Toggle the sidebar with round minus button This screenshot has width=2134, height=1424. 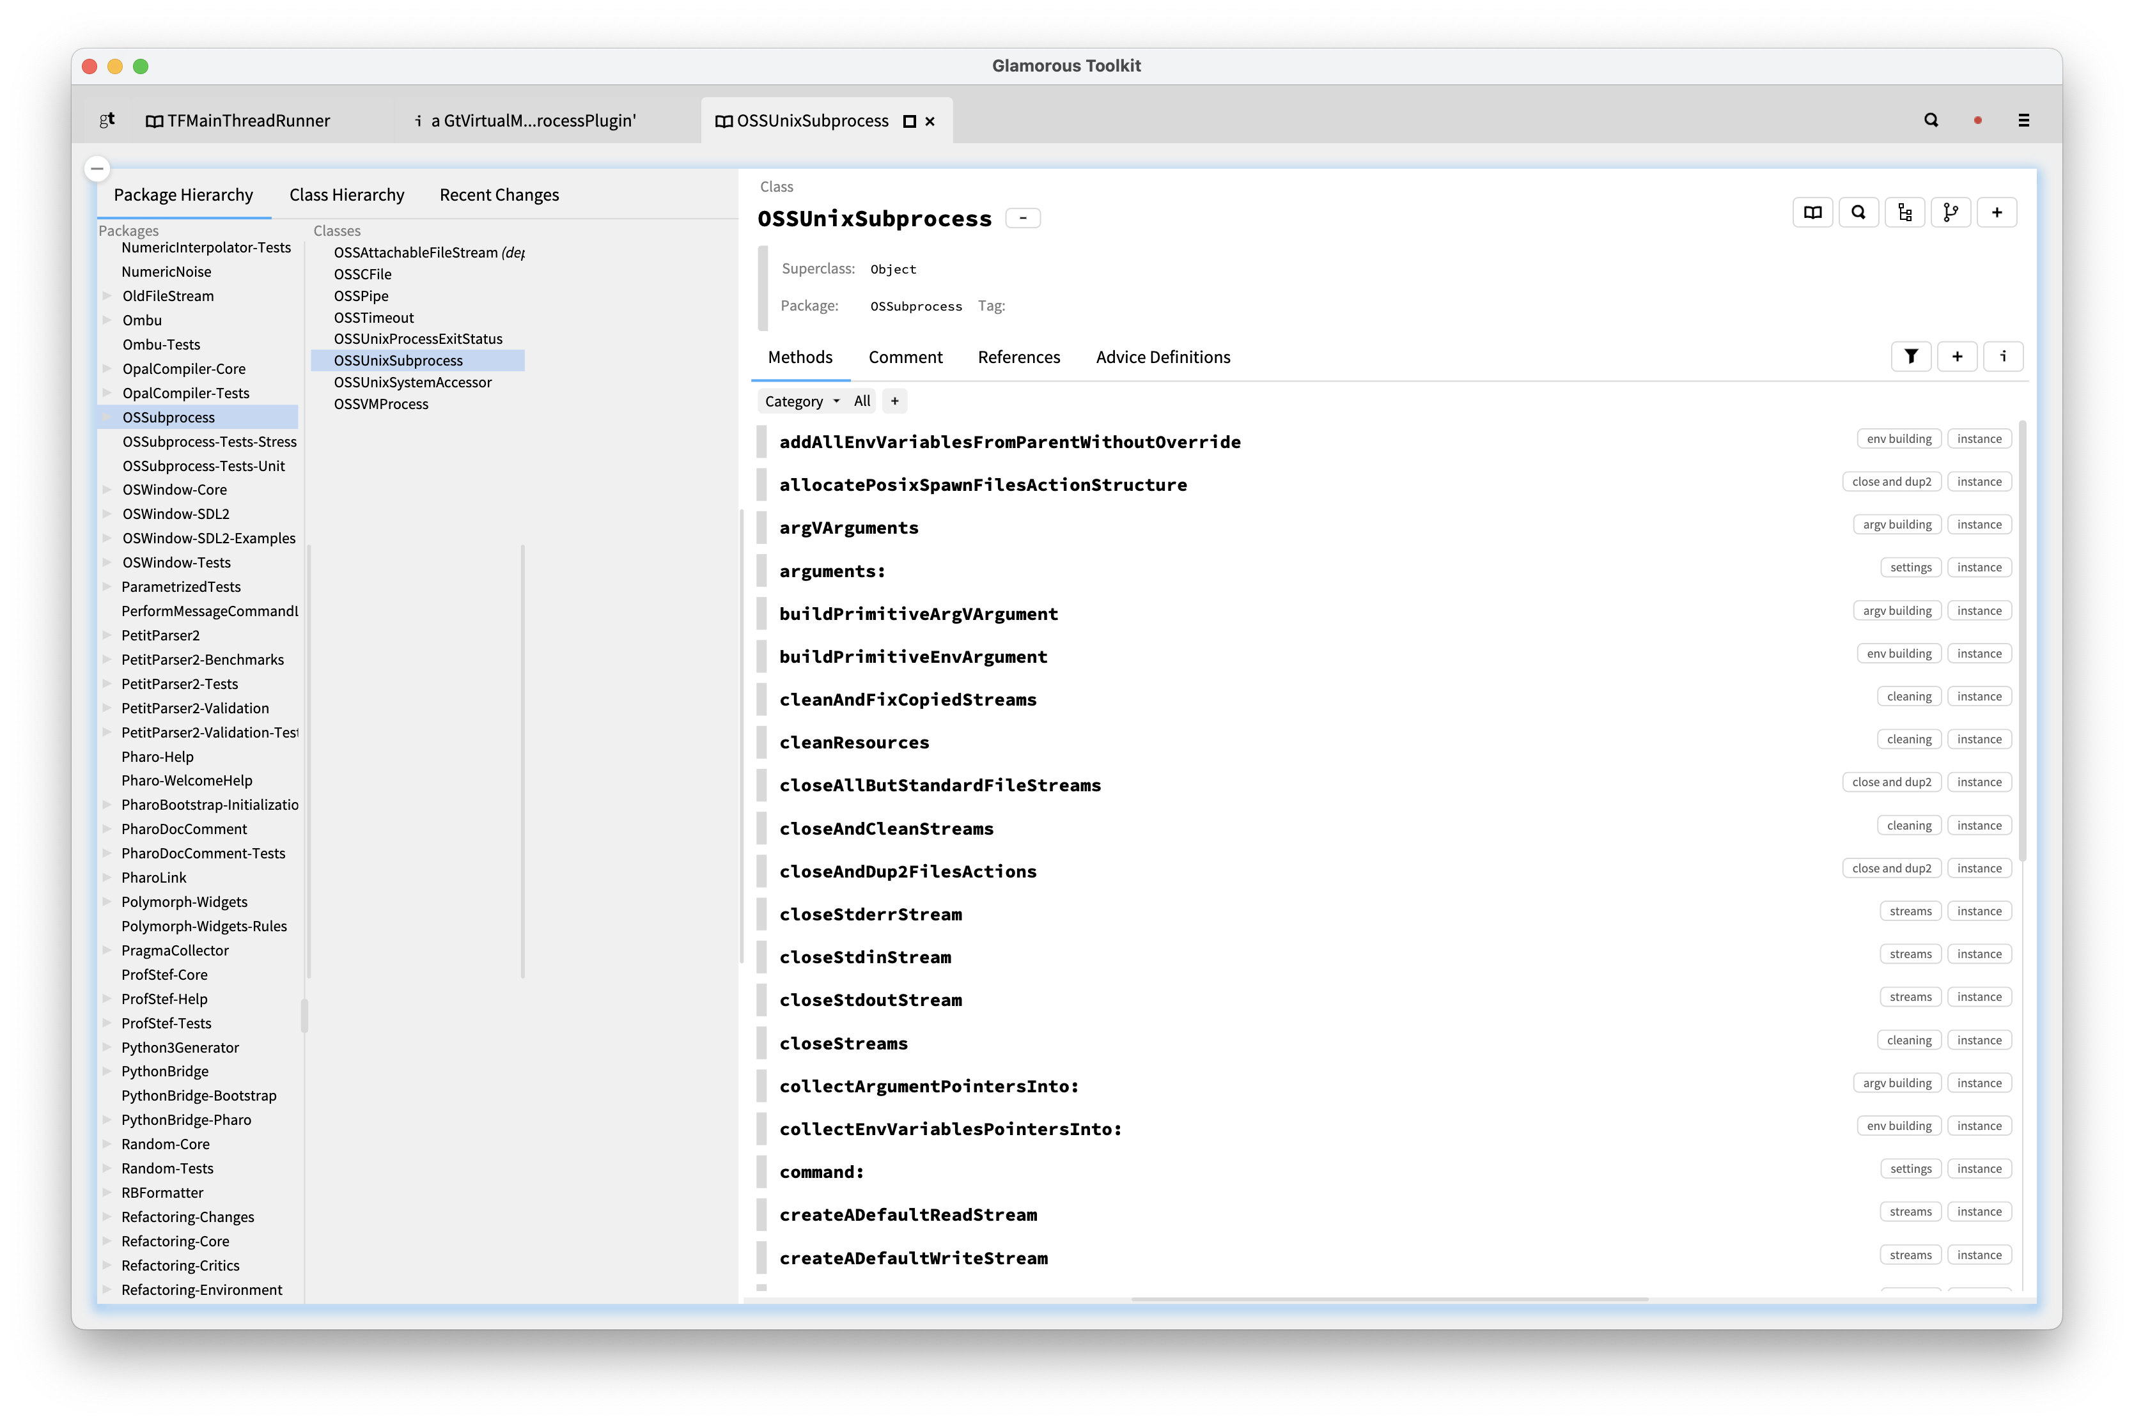[97, 169]
